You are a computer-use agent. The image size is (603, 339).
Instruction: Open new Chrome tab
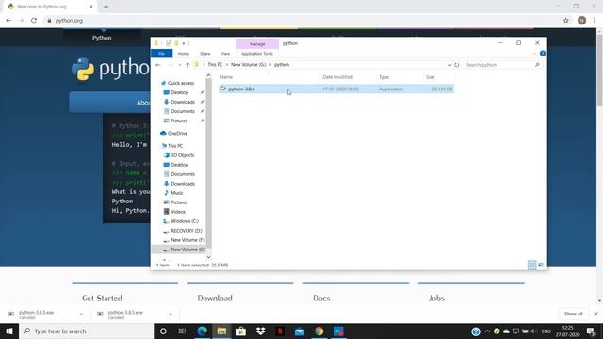point(106,7)
